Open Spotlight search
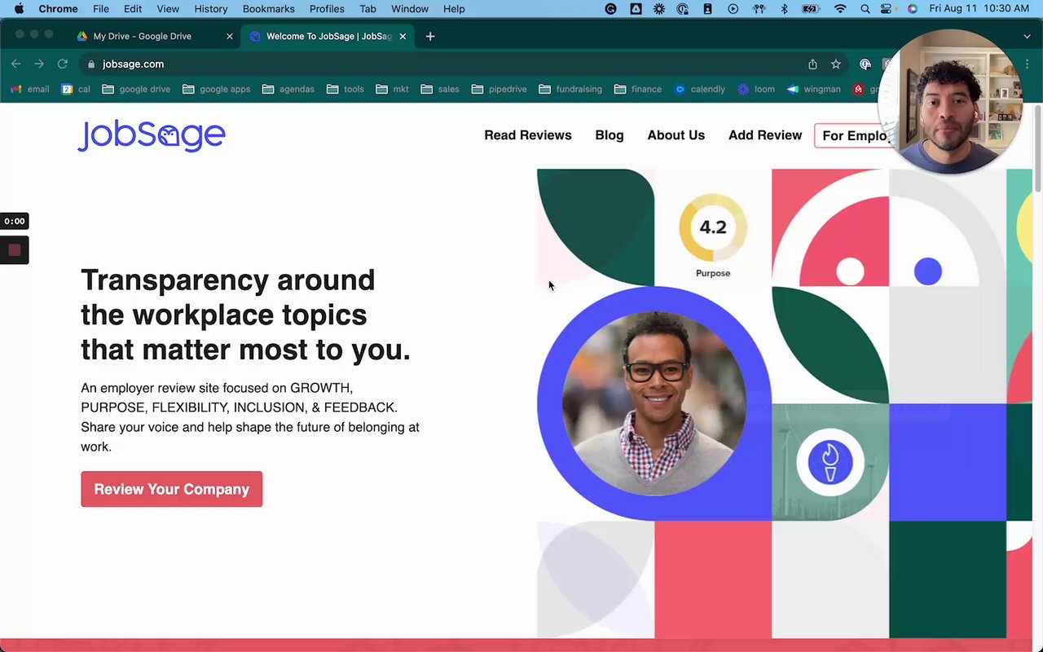Screen dimensions: 1043x652 [865, 9]
